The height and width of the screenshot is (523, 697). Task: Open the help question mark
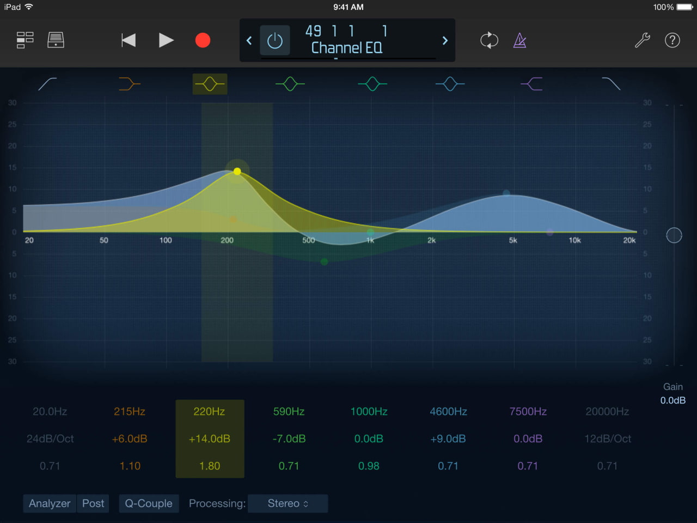[672, 40]
